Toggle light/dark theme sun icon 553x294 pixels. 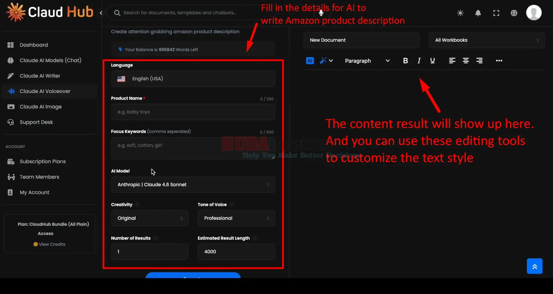click(460, 13)
